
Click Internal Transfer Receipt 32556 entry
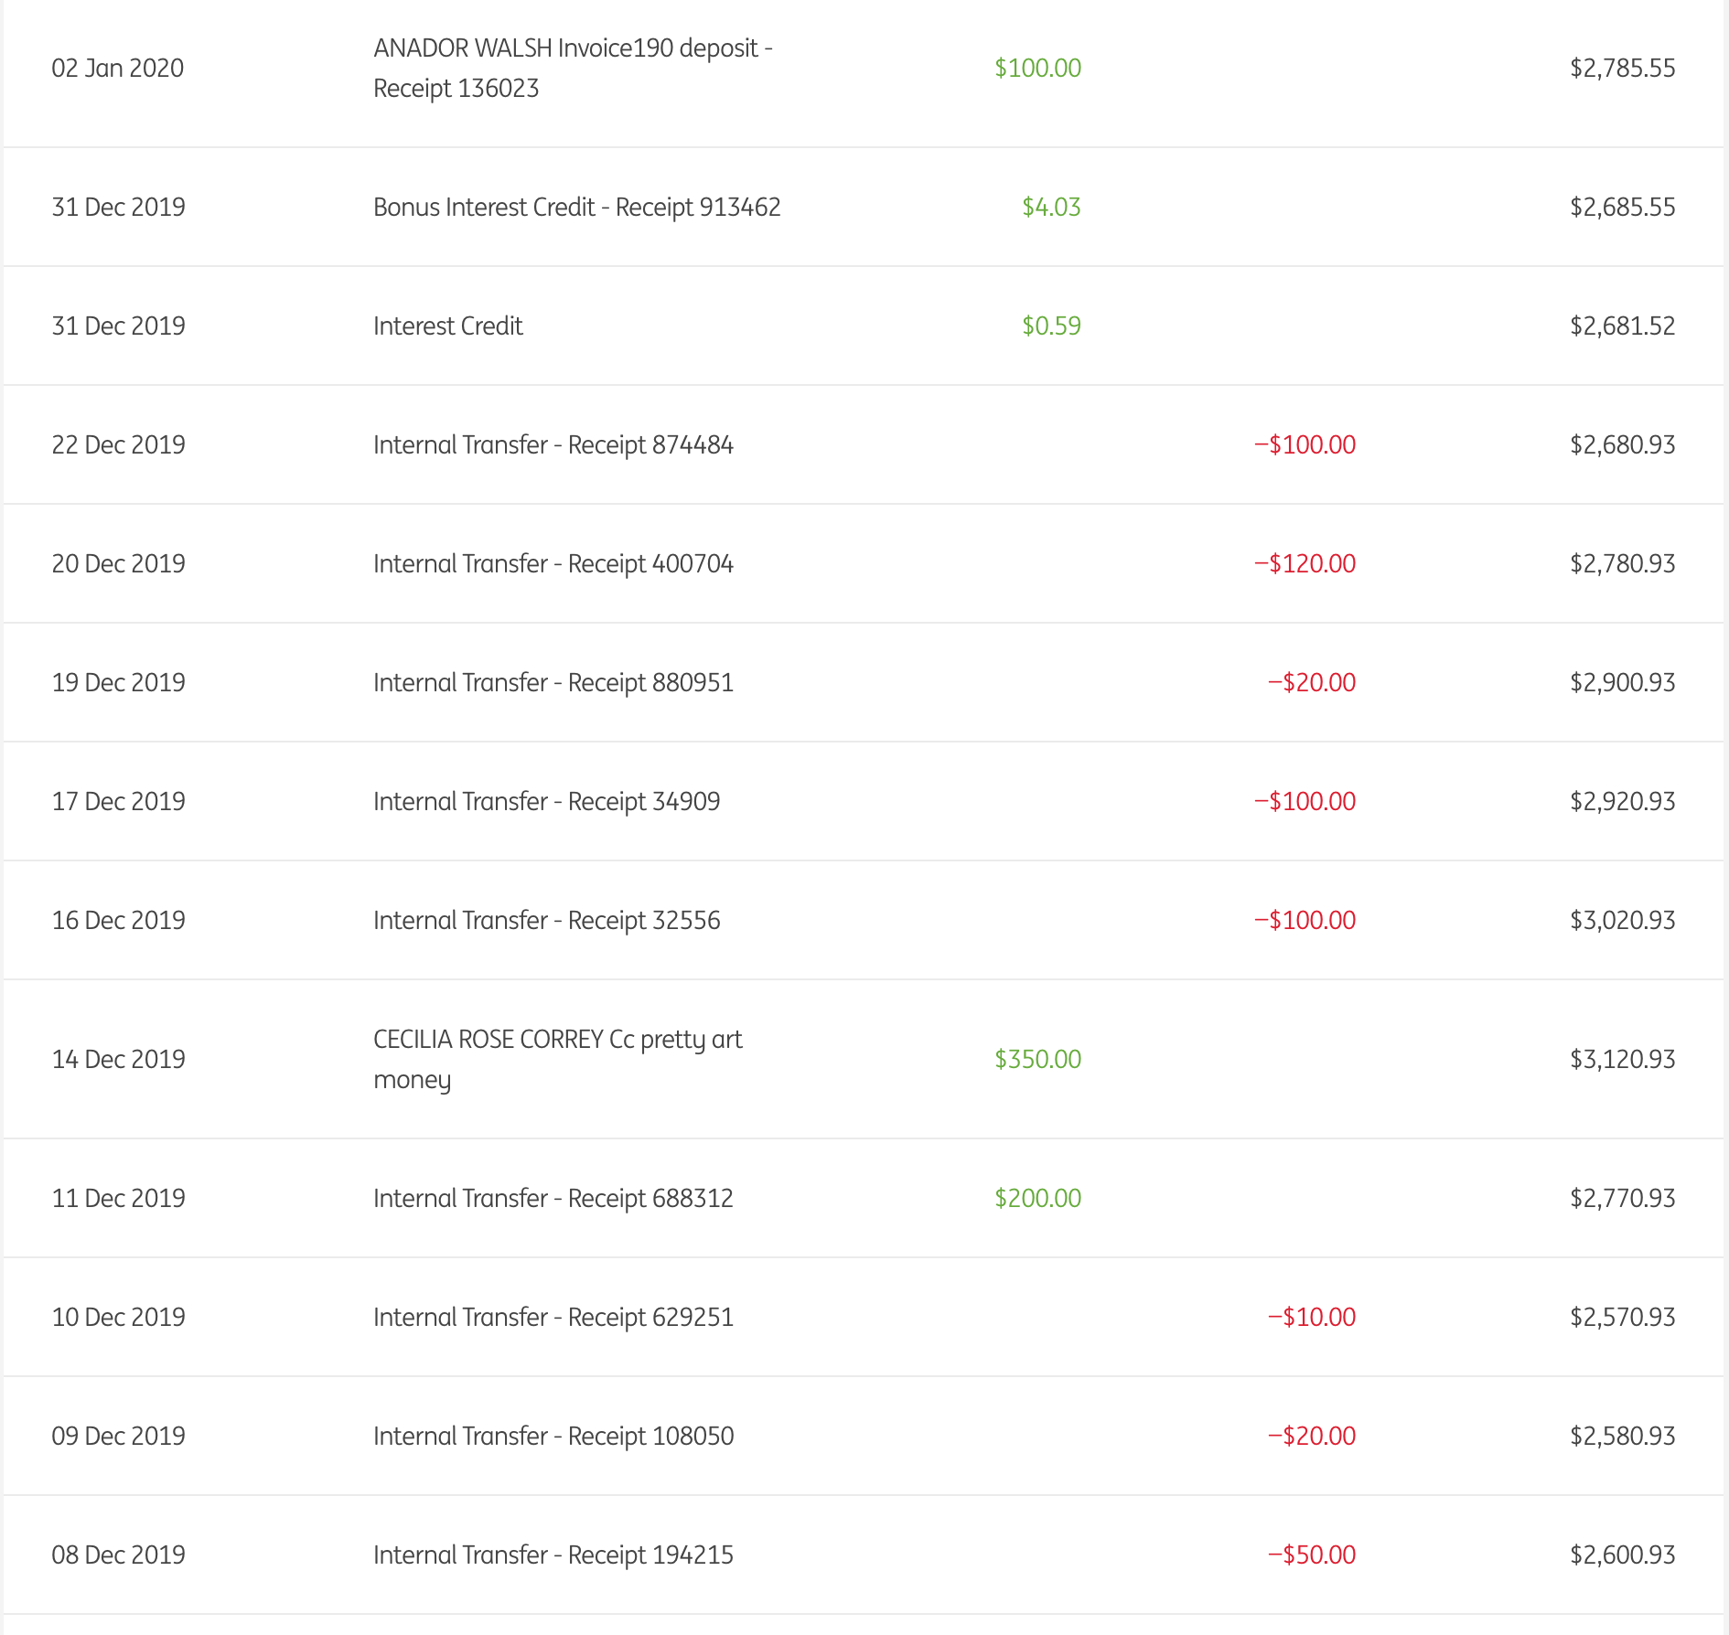point(546,921)
